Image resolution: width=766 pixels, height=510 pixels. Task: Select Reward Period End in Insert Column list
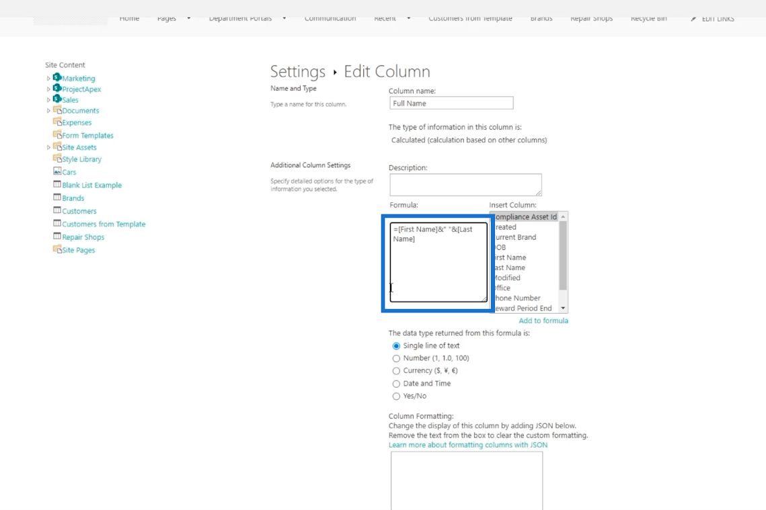point(526,308)
